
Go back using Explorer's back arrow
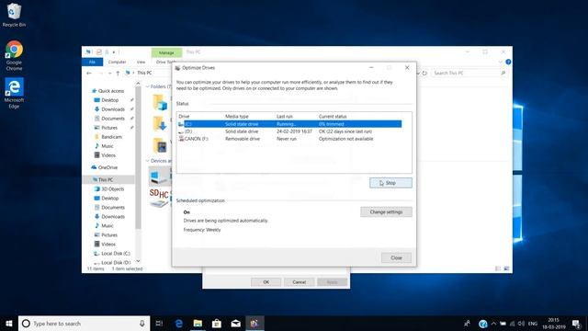coord(89,74)
